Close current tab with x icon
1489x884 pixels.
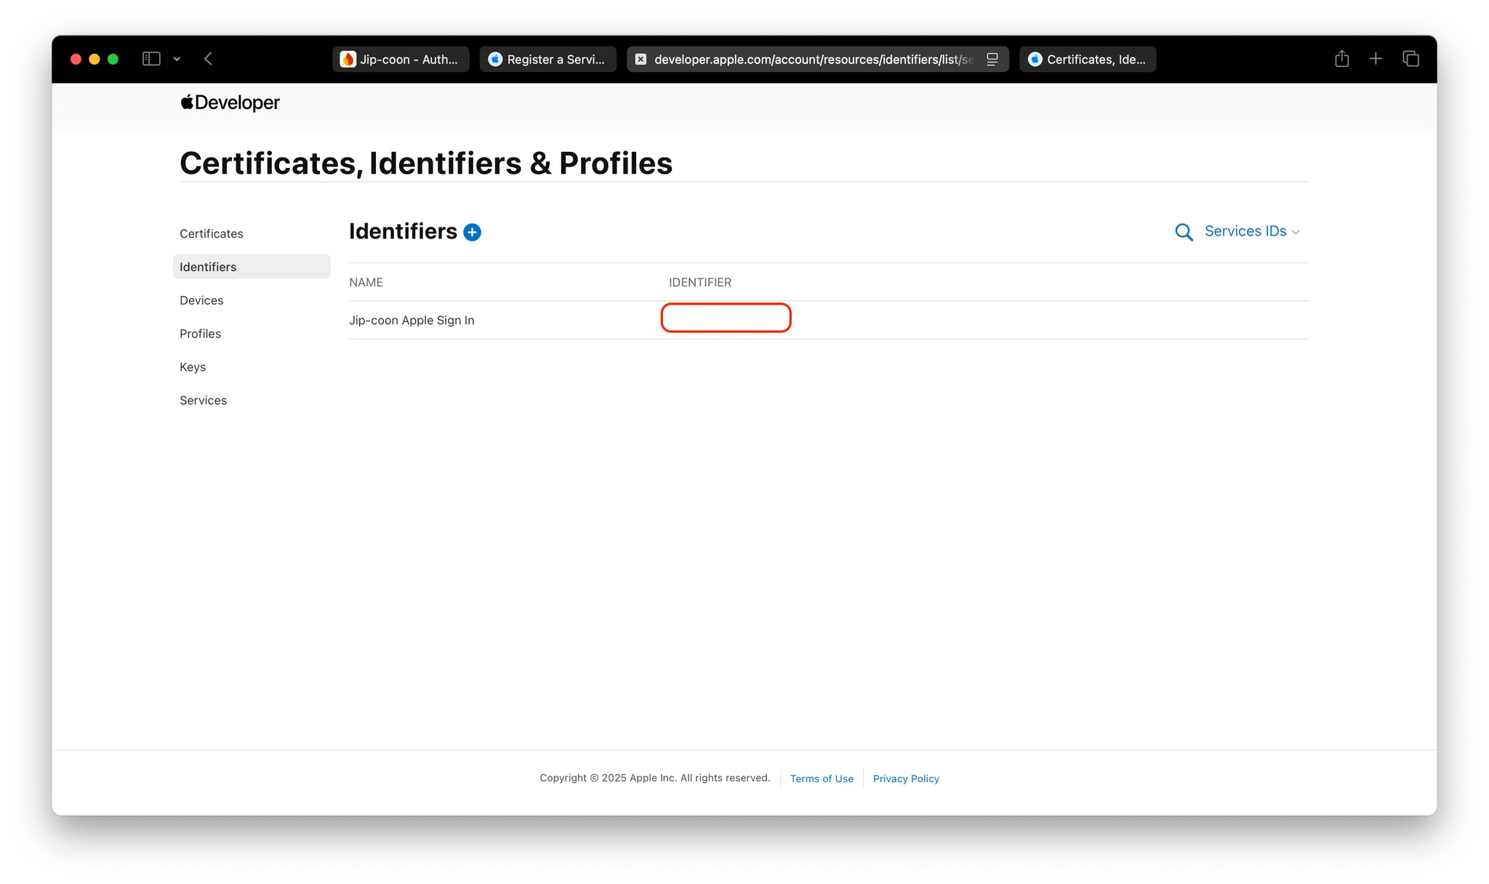point(641,60)
